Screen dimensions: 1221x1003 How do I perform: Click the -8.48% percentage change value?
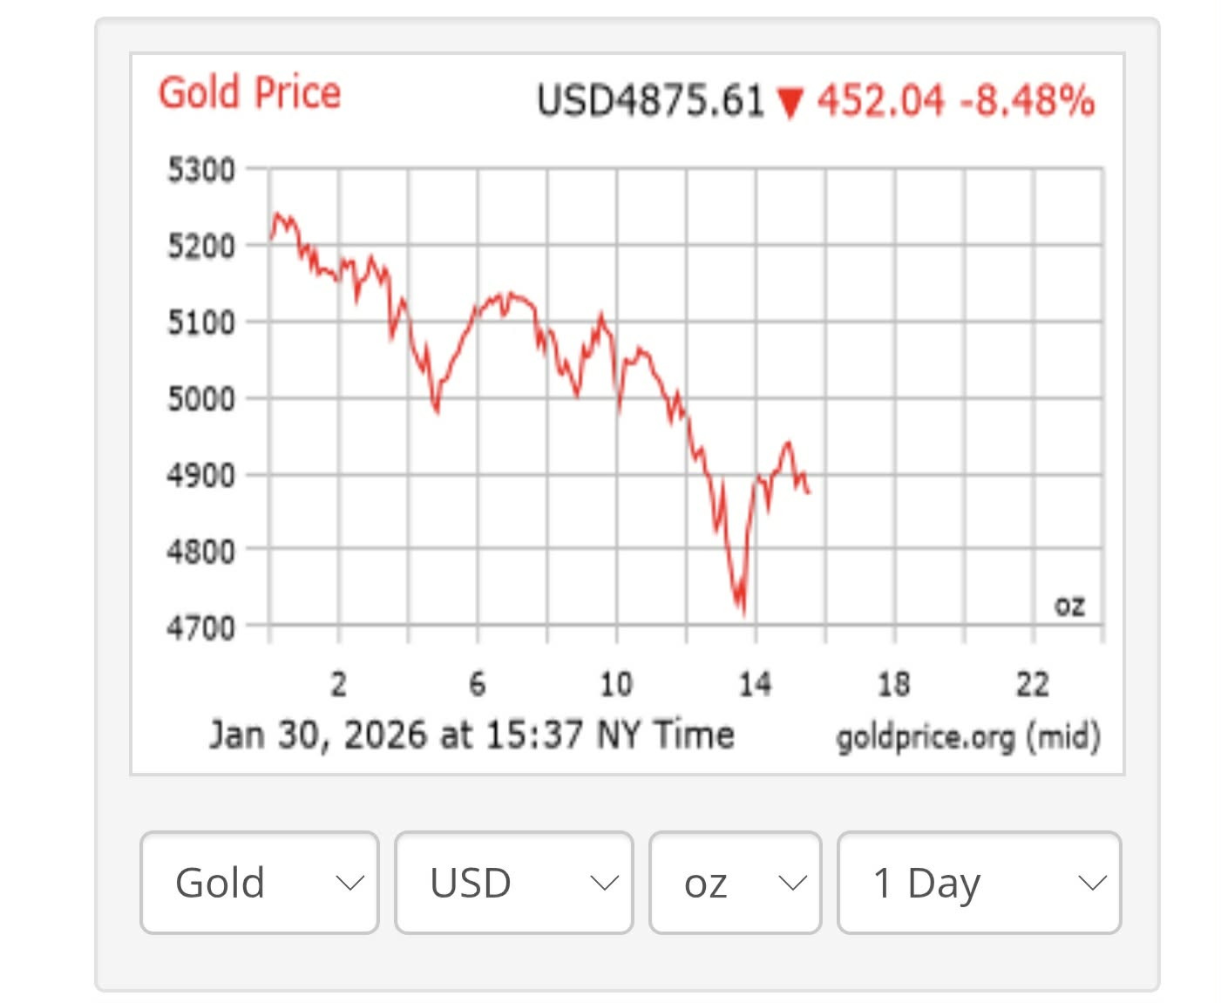pyautogui.click(x=1027, y=100)
